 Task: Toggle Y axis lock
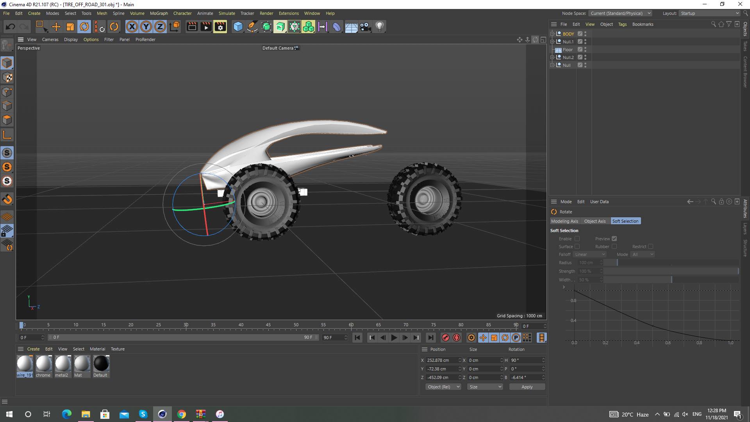tap(146, 27)
